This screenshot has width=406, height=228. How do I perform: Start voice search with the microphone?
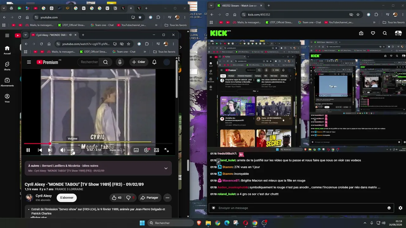[120, 62]
